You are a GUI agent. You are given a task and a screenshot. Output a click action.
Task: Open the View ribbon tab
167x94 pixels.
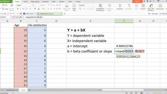tap(70, 2)
